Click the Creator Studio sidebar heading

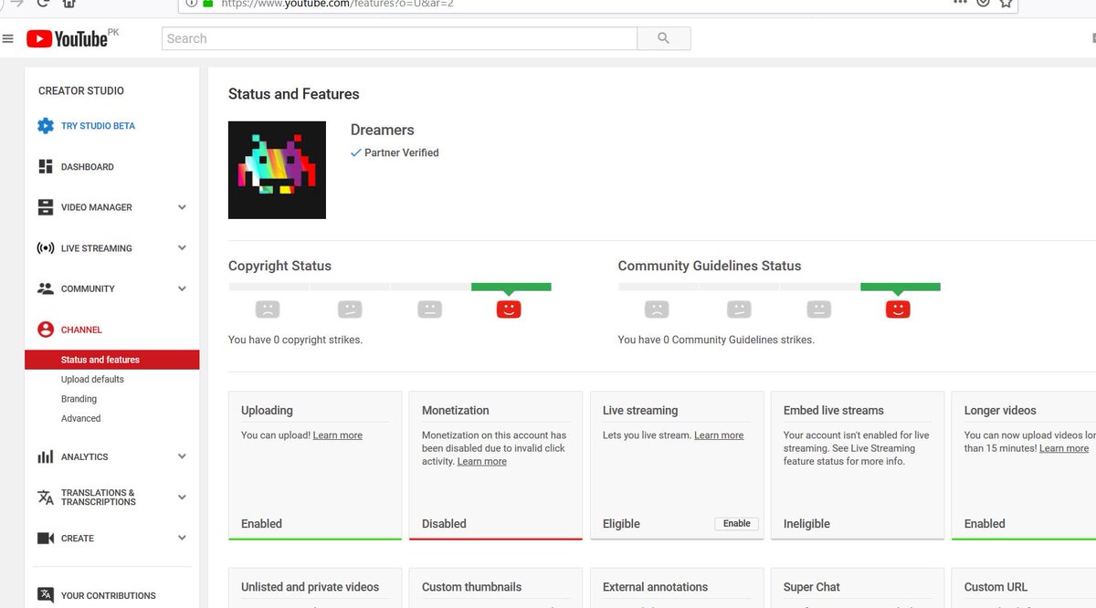(x=81, y=90)
